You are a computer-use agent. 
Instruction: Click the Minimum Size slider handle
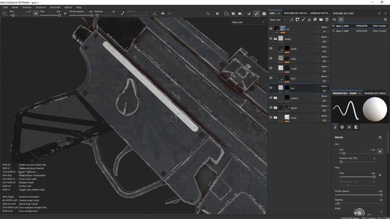(341, 162)
